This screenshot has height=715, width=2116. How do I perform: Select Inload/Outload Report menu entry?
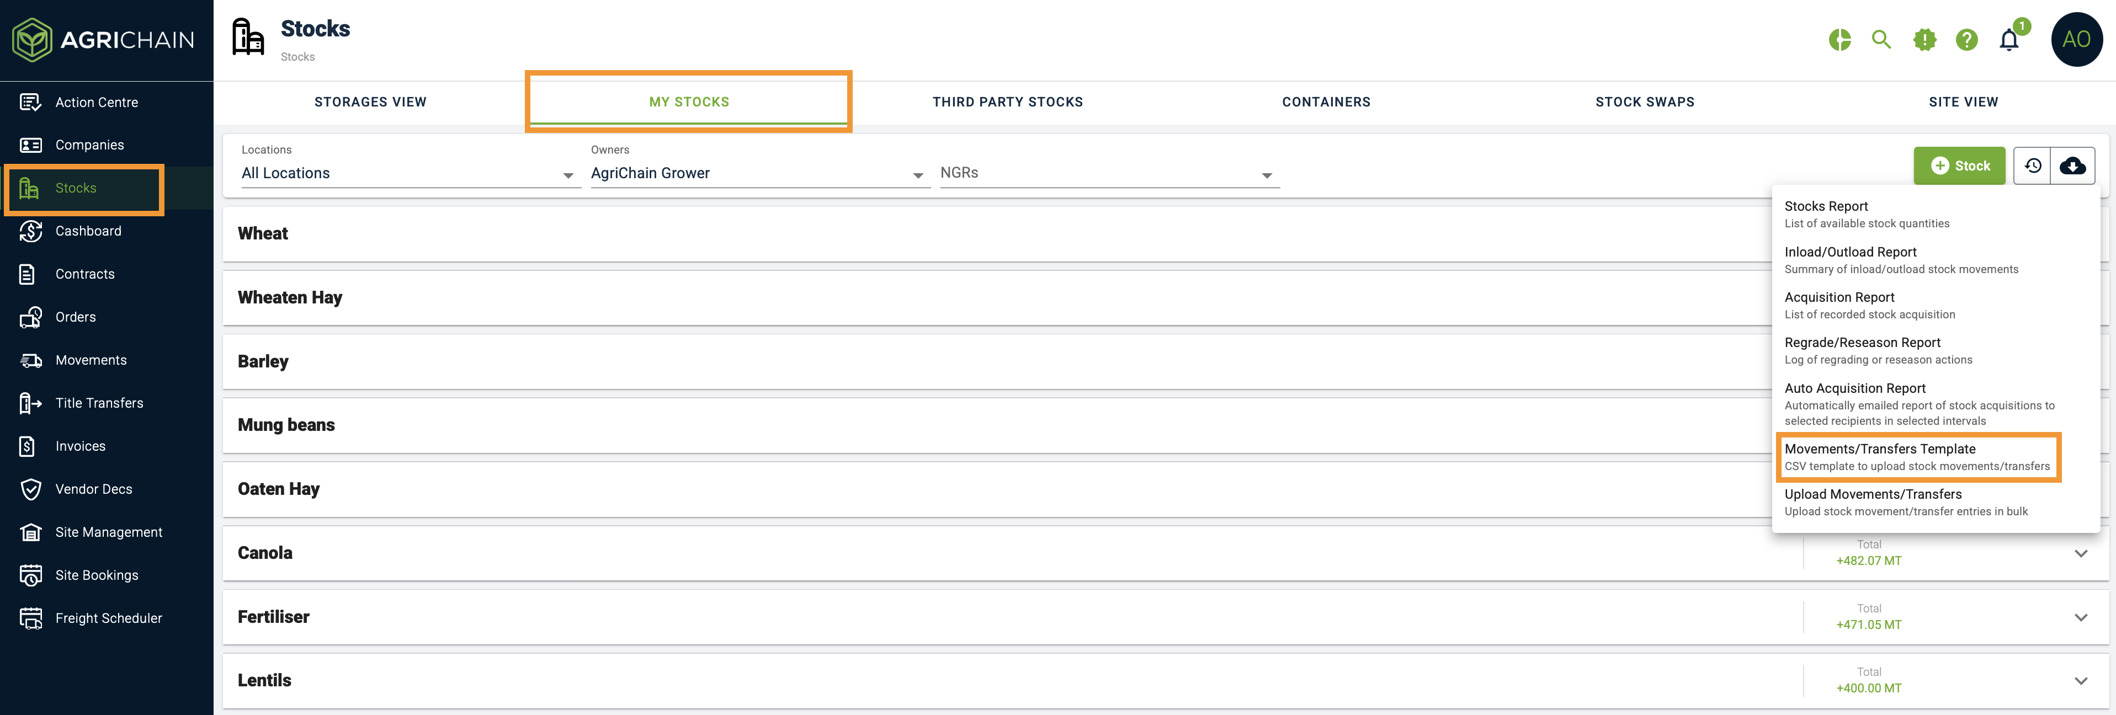(1936, 260)
